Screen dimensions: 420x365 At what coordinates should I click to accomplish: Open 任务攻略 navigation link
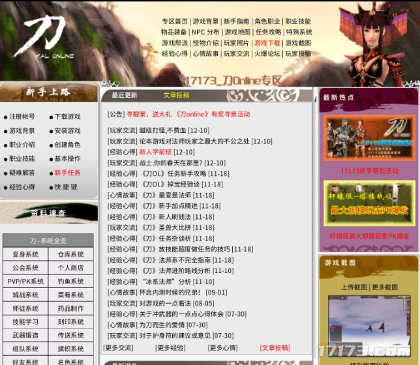pos(269,32)
